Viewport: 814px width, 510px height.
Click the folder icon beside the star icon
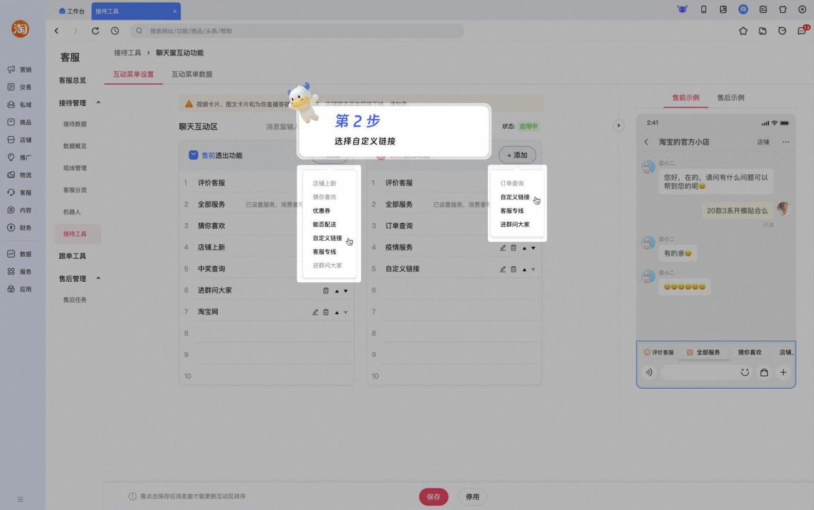pos(763,31)
